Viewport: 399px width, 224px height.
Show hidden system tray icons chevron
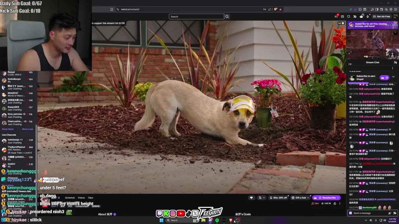tap(366, 220)
